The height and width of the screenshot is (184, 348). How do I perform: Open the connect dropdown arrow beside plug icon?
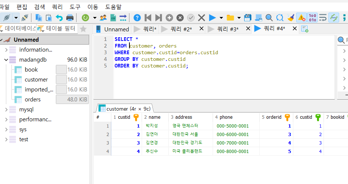tap(16, 18)
